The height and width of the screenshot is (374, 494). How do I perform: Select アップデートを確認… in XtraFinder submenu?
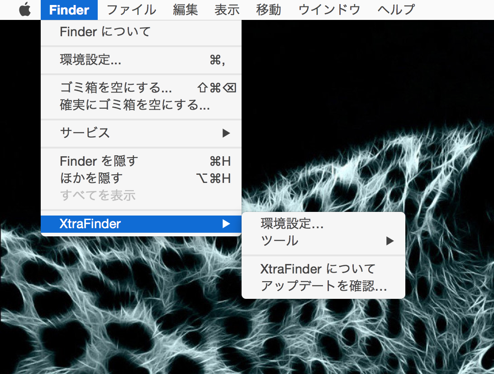(x=323, y=286)
